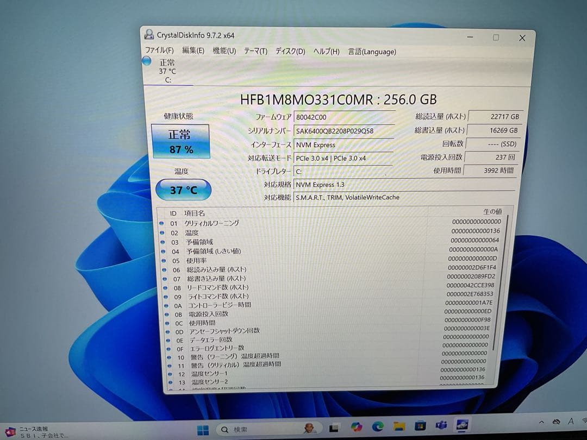Click the blue status dot beside 温度
The width and height of the screenshot is (587, 440).
[162, 232]
